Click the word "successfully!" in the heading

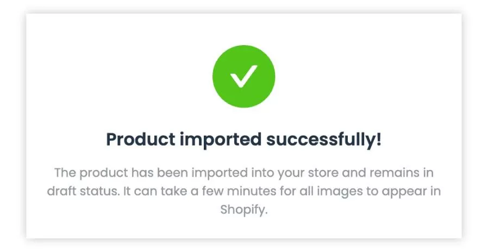324,140
